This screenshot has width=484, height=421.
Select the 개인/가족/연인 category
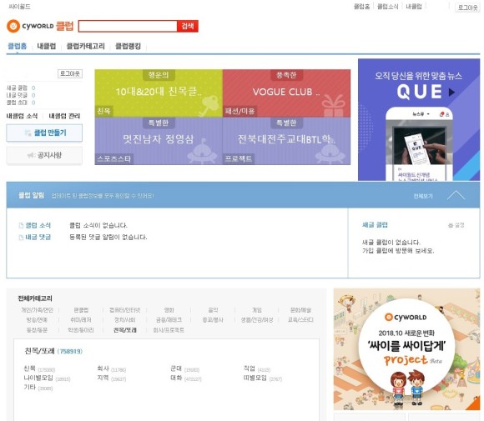point(37,310)
